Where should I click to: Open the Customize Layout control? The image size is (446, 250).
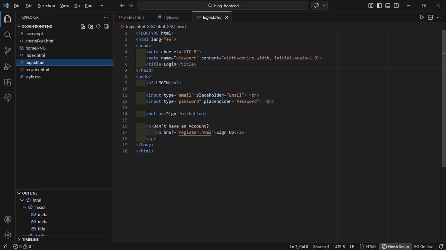(x=371, y=6)
